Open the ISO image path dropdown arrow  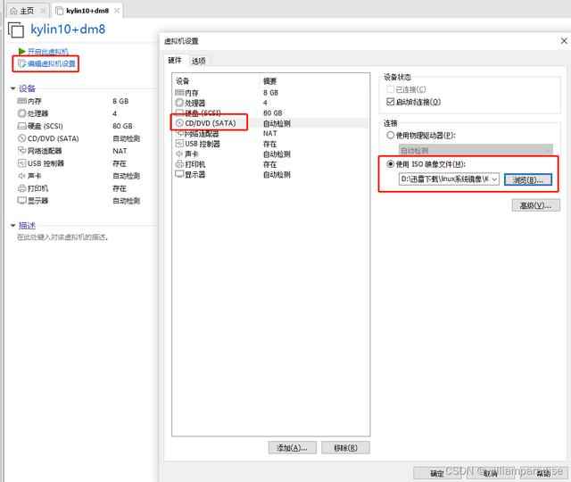[494, 179]
